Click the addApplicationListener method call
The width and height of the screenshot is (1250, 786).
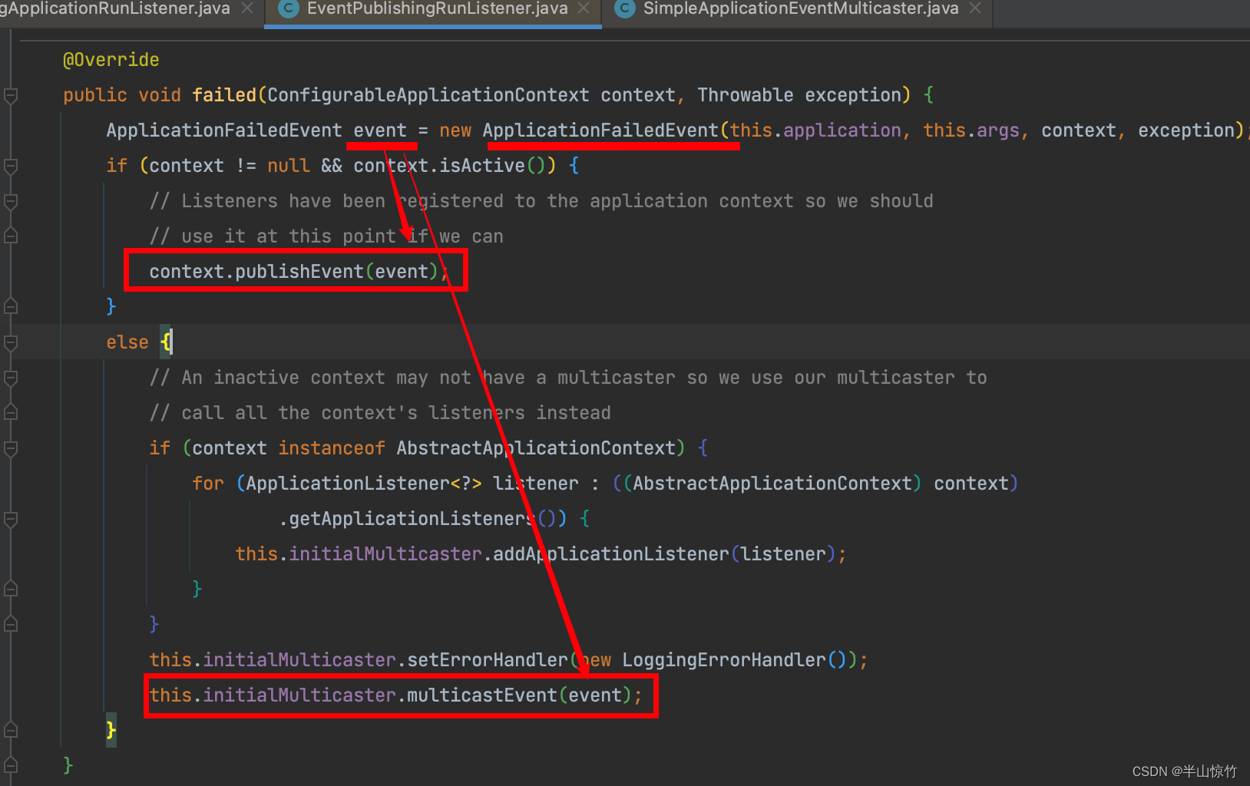click(611, 554)
